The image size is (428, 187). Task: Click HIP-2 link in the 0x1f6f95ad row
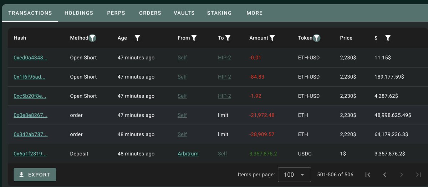[x=224, y=77]
